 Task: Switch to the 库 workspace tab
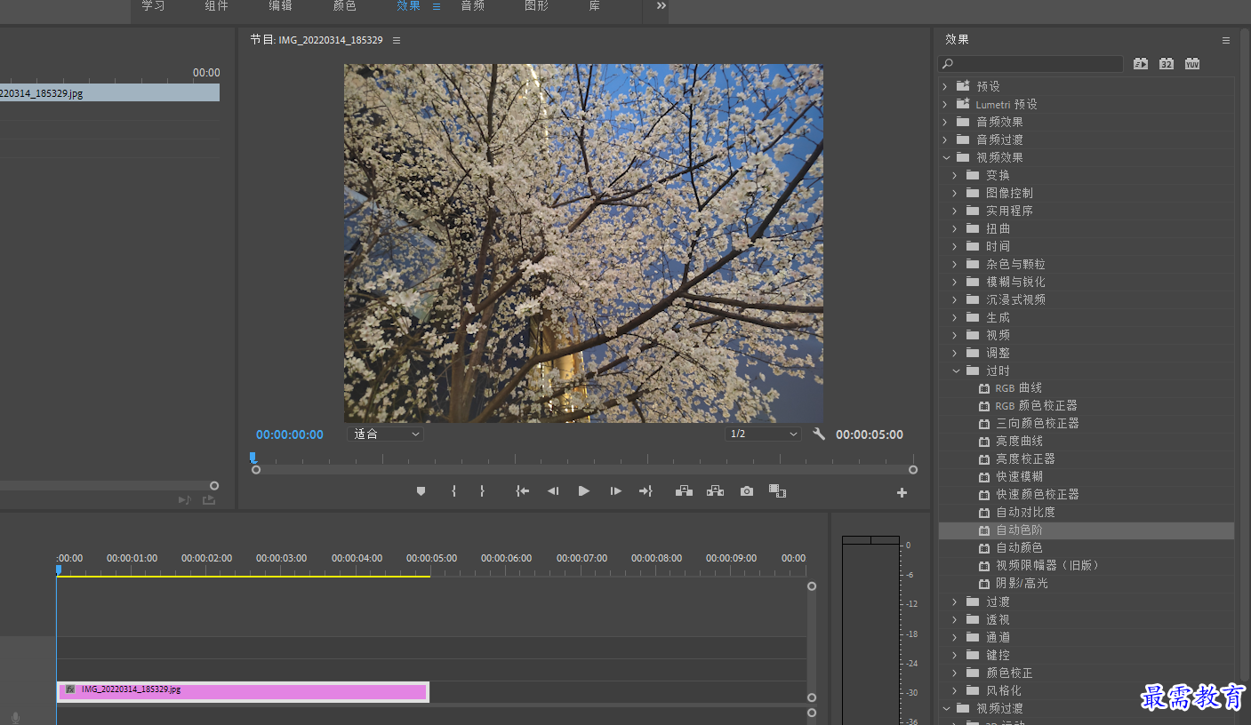[x=594, y=6]
